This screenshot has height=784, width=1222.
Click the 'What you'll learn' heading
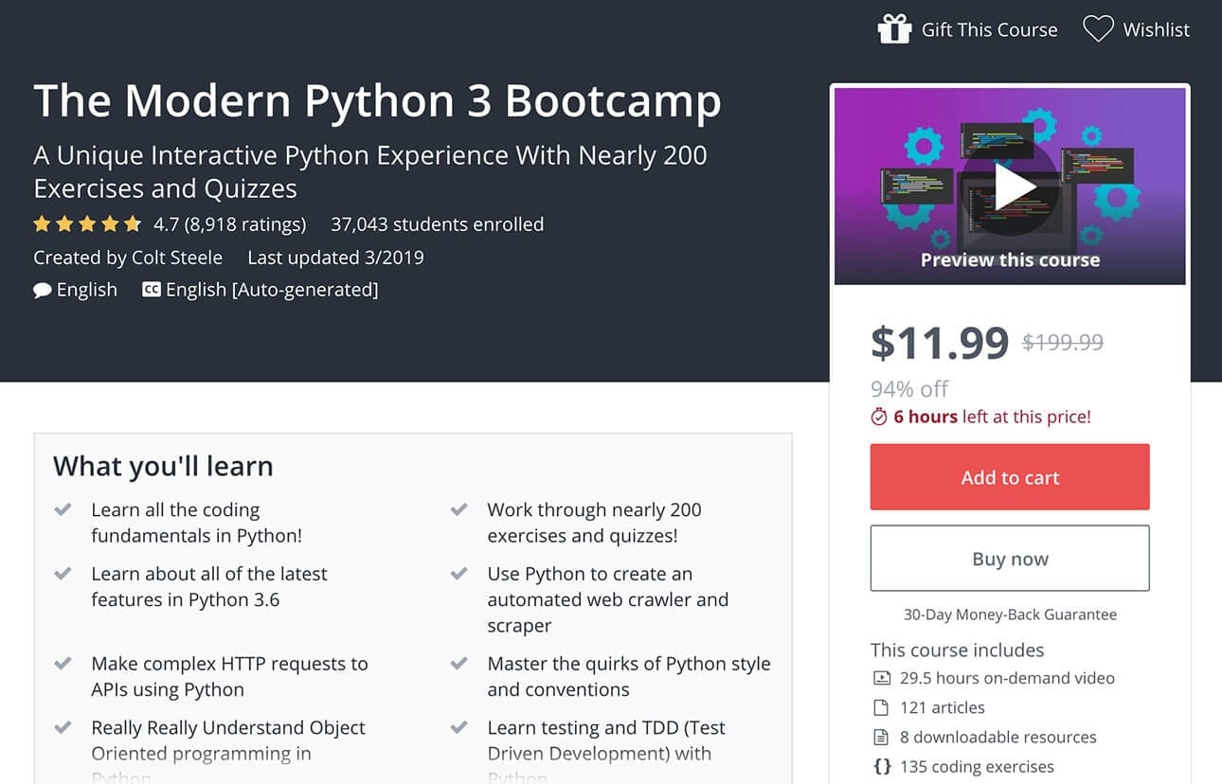(x=163, y=466)
